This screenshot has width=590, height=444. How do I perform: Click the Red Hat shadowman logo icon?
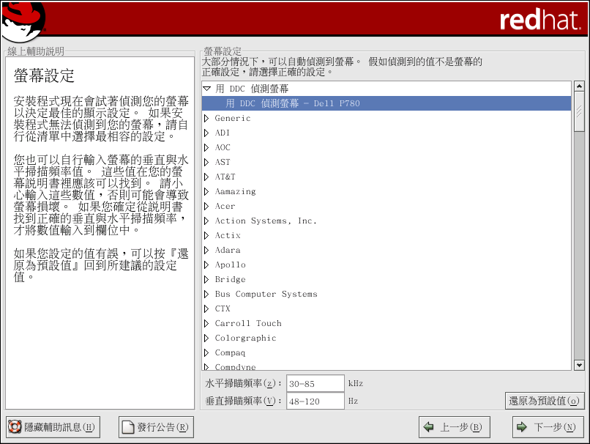click(x=23, y=20)
